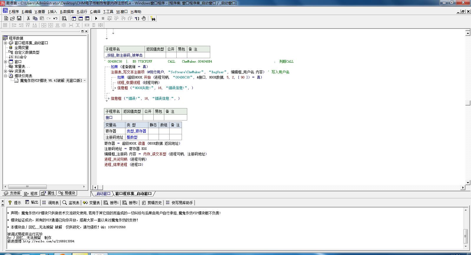The image size is (471, 255).
Task: Select Dll命令 in program tree
Action: click(x=21, y=57)
